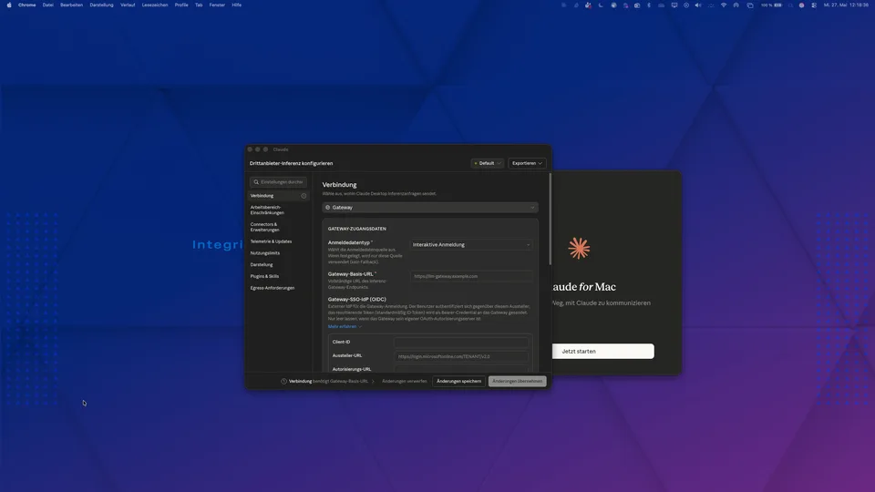Open the Lesezeichen menu
The height and width of the screenshot is (492, 875).
pyautogui.click(x=155, y=5)
